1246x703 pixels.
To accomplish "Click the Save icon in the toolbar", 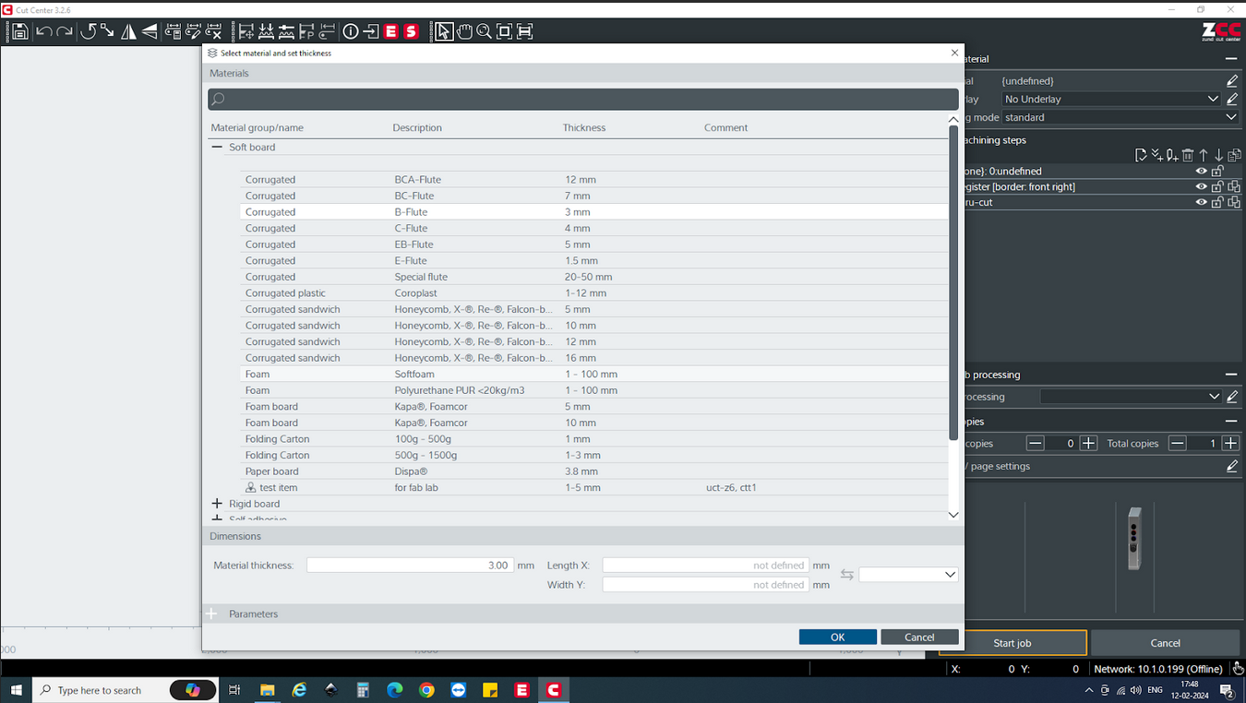I will pyautogui.click(x=19, y=31).
